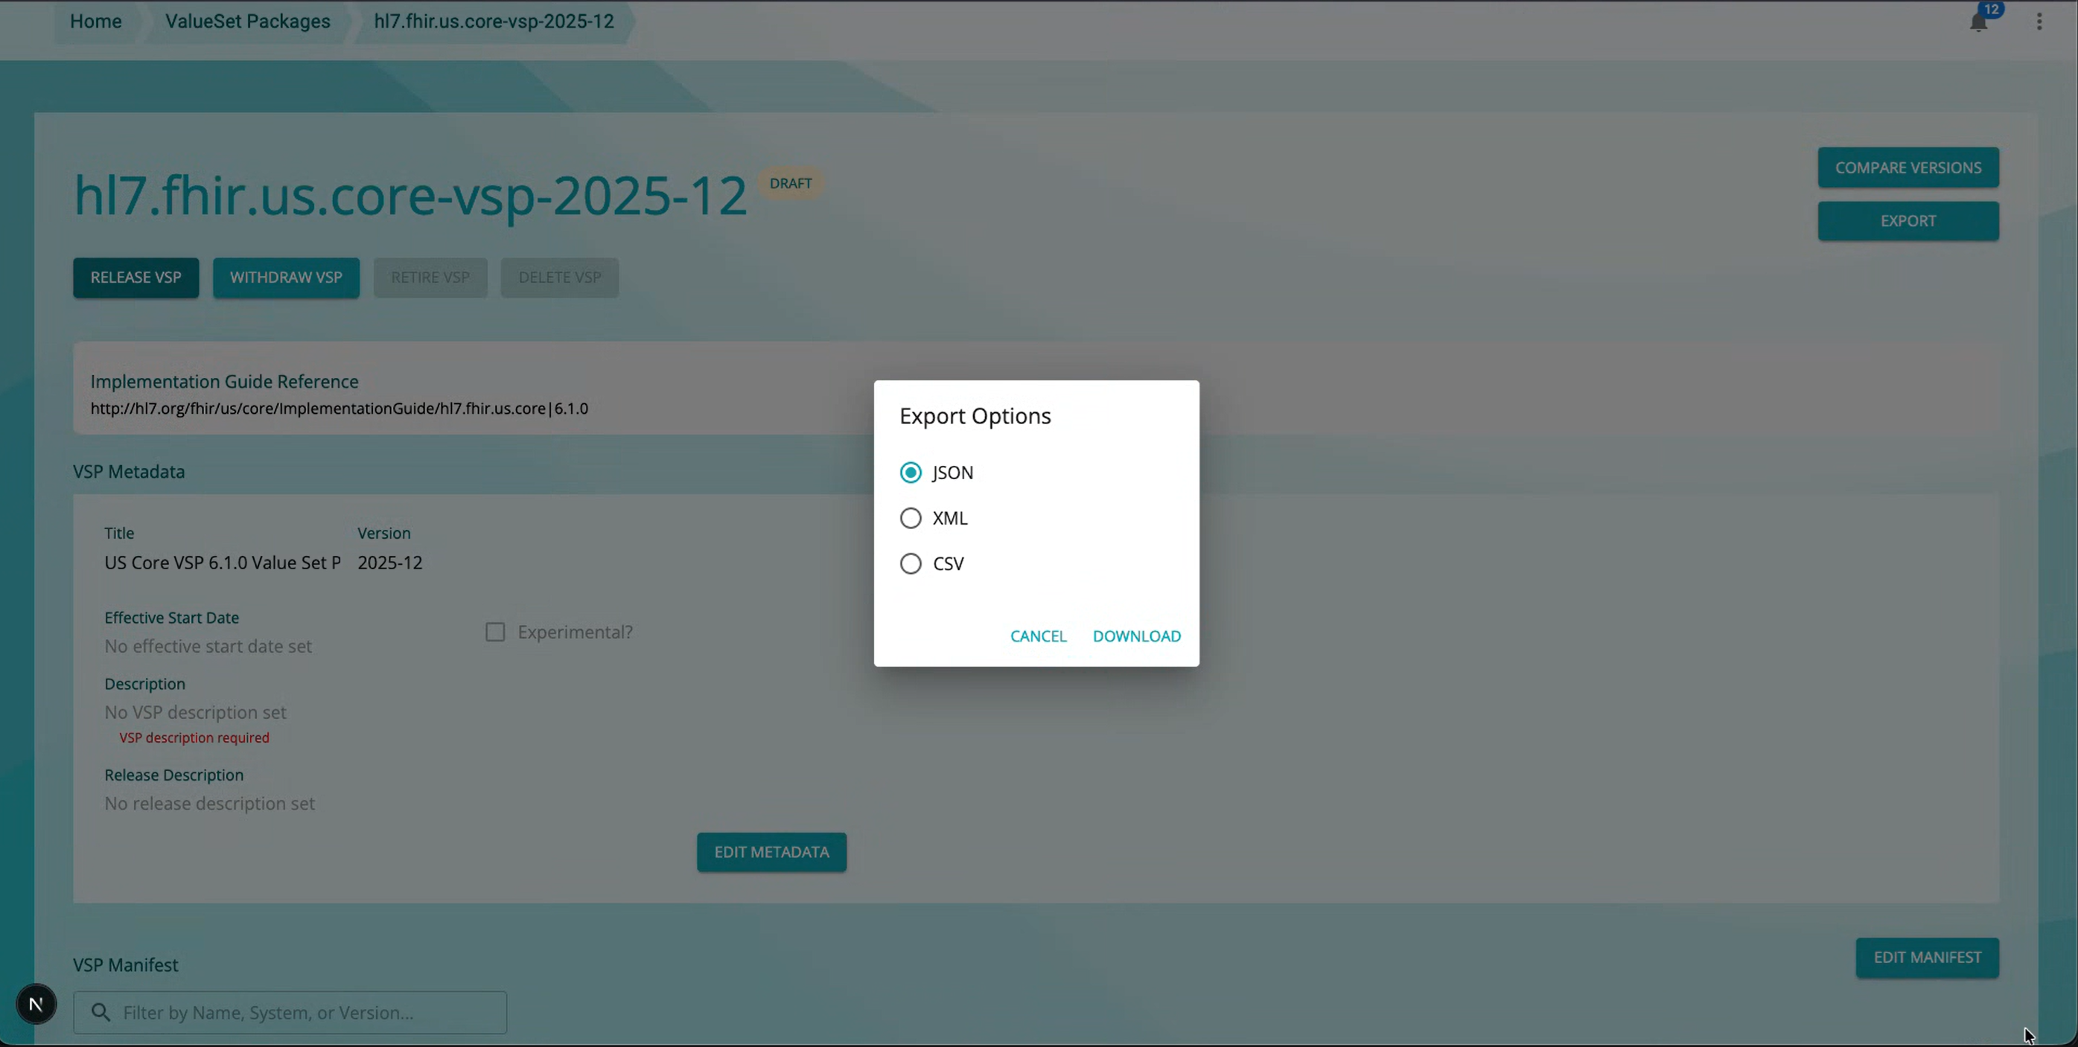Click the DELETE VSP button
2078x1047 pixels.
[x=559, y=278]
